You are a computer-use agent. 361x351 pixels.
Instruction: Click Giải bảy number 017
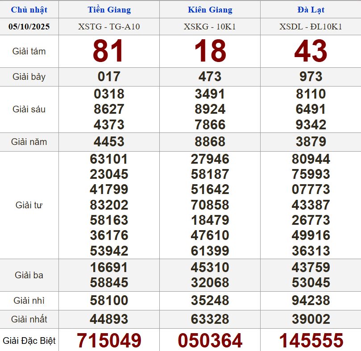(x=109, y=77)
